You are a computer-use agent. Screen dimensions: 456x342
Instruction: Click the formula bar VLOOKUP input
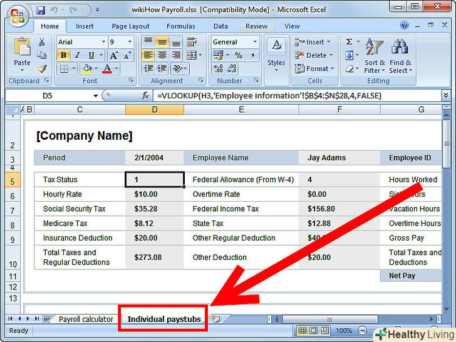click(x=298, y=96)
